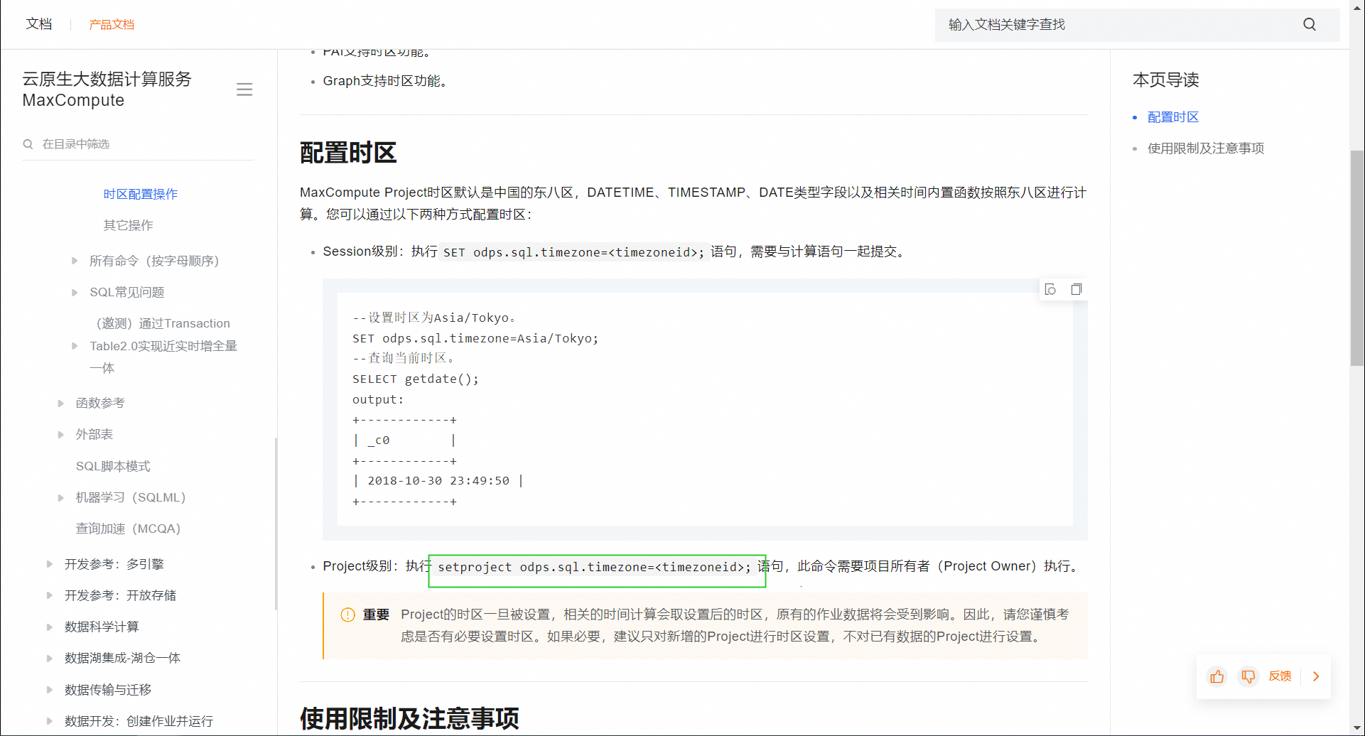1365x736 pixels.
Task: Open 查询加速（MCQA） in the sidebar
Action: tap(129, 529)
